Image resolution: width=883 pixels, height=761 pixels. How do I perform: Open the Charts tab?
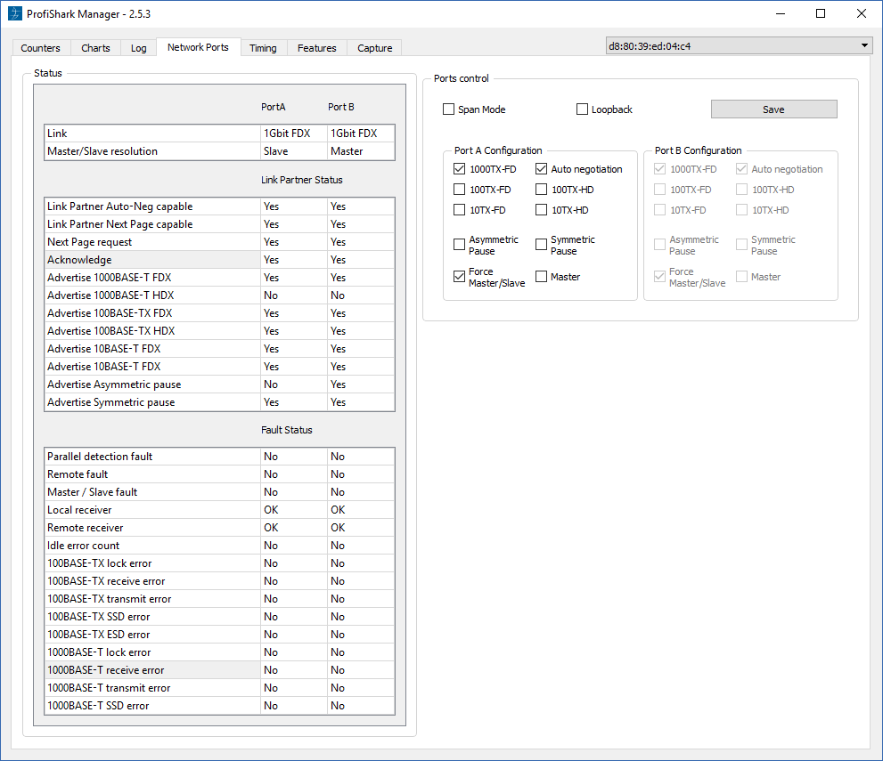95,48
